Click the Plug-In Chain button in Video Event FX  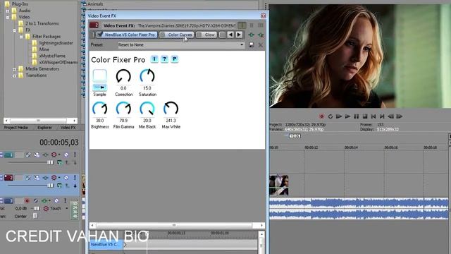pos(252,35)
